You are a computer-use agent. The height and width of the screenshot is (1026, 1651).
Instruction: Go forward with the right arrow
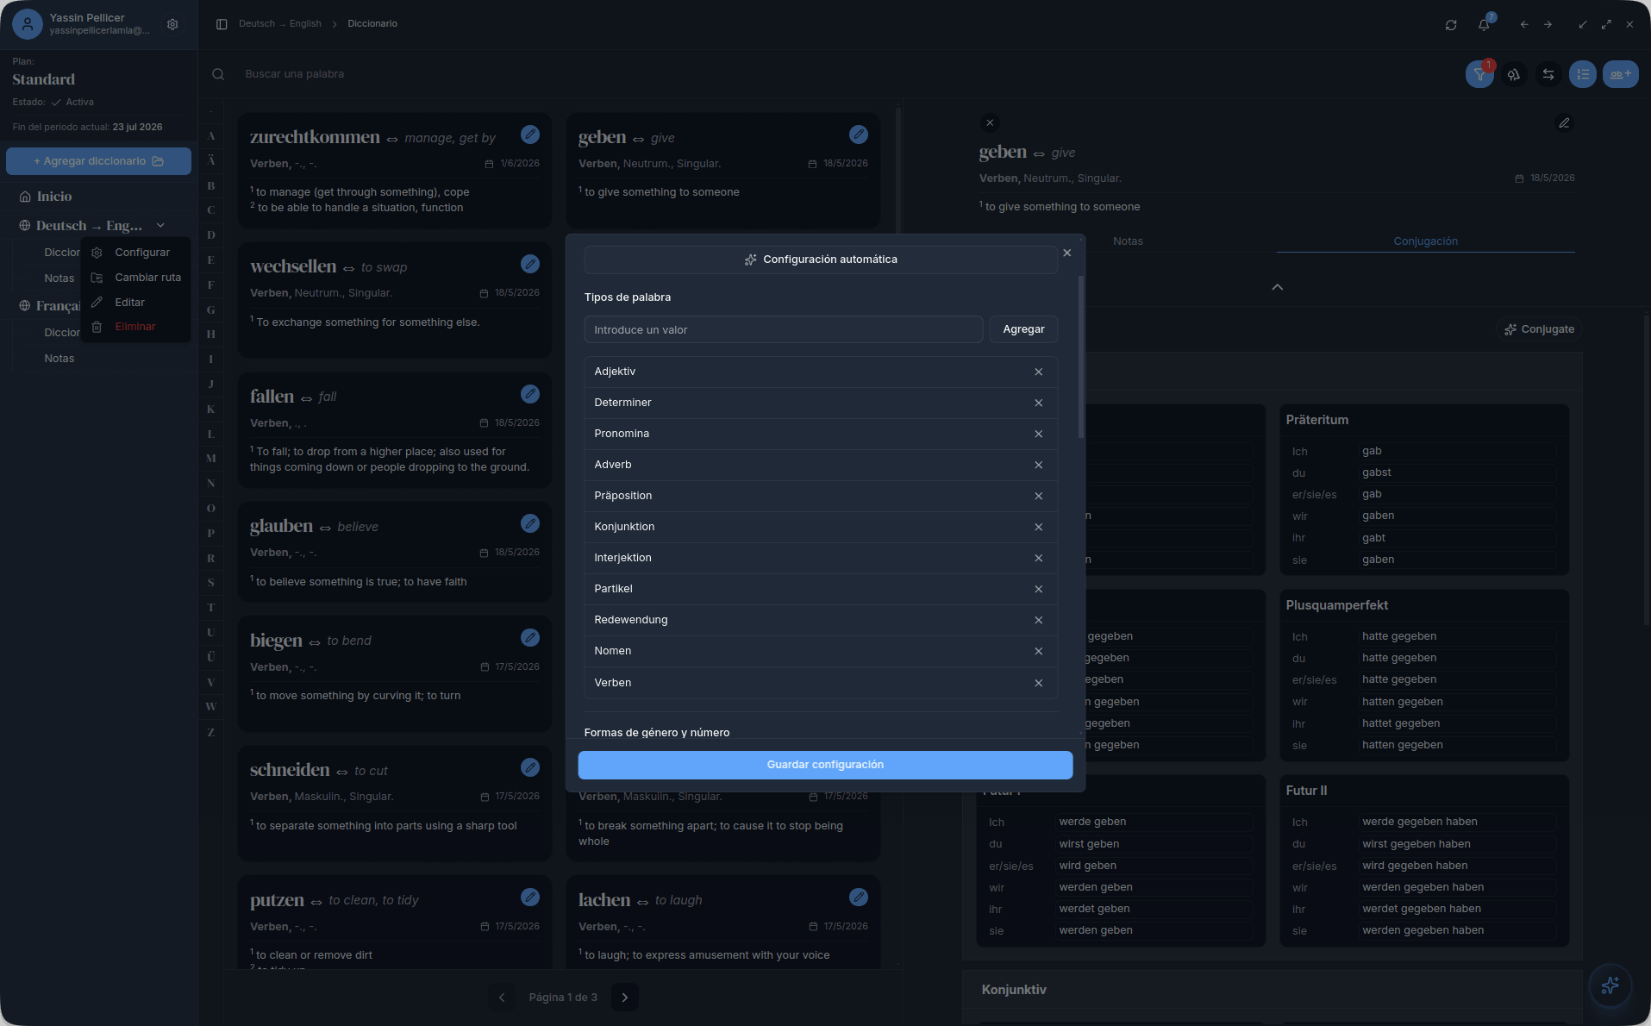click(1548, 25)
